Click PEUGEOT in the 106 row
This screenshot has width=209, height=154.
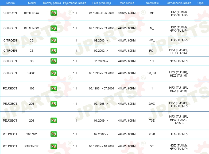coord(10,88)
